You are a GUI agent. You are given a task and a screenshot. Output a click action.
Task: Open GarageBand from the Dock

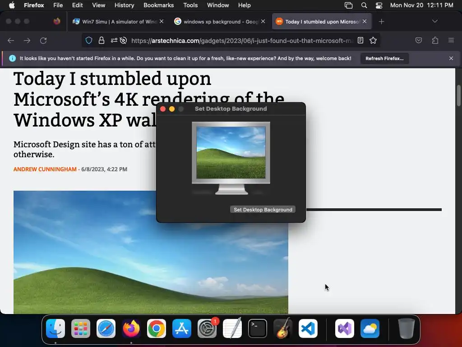coord(283,328)
